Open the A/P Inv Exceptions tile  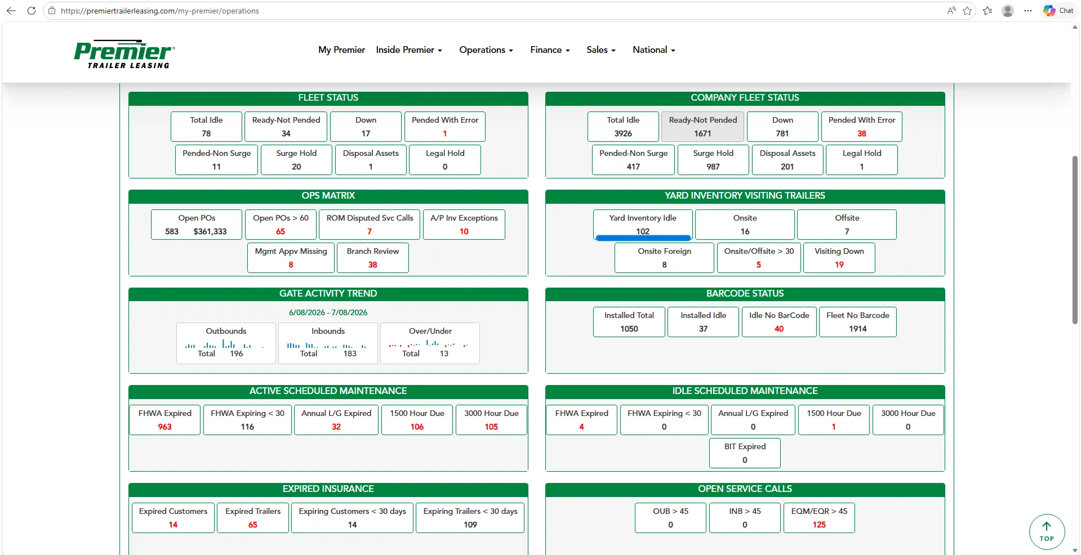click(x=464, y=225)
